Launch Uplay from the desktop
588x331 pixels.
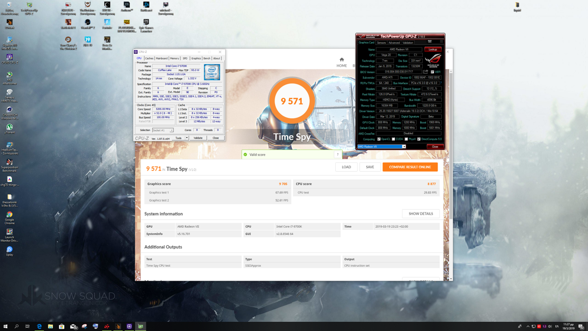tap(10, 251)
